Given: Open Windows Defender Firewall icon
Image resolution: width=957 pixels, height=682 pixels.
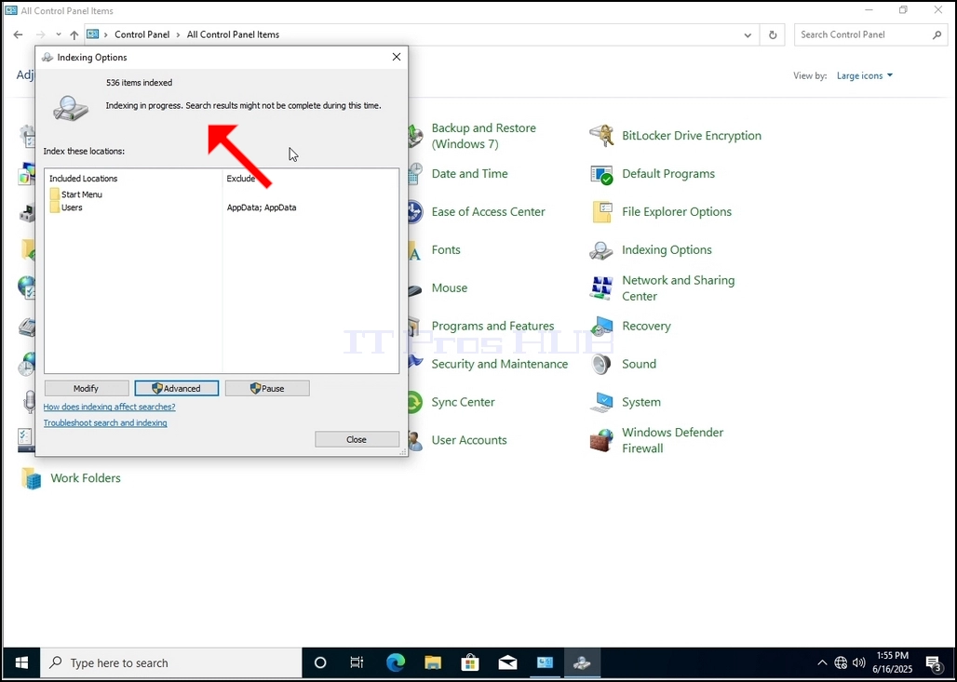Looking at the screenshot, I should tap(601, 440).
